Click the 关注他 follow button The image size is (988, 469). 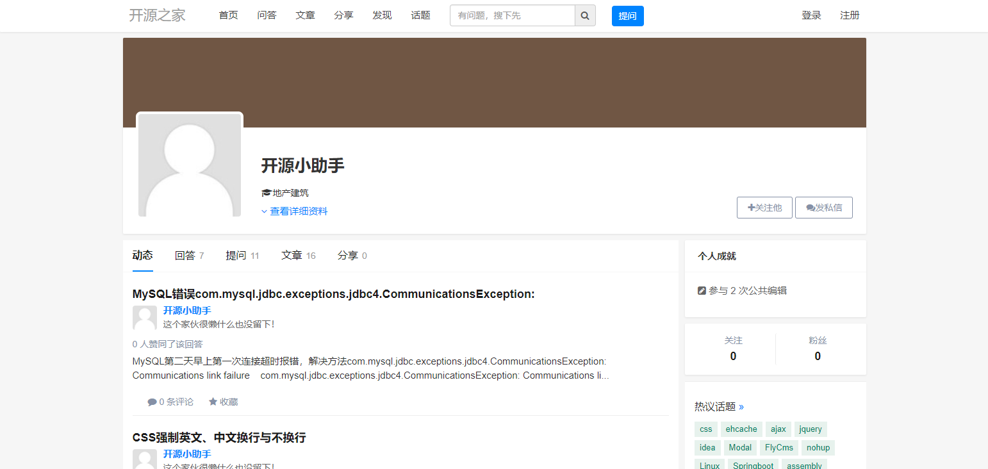[765, 208]
